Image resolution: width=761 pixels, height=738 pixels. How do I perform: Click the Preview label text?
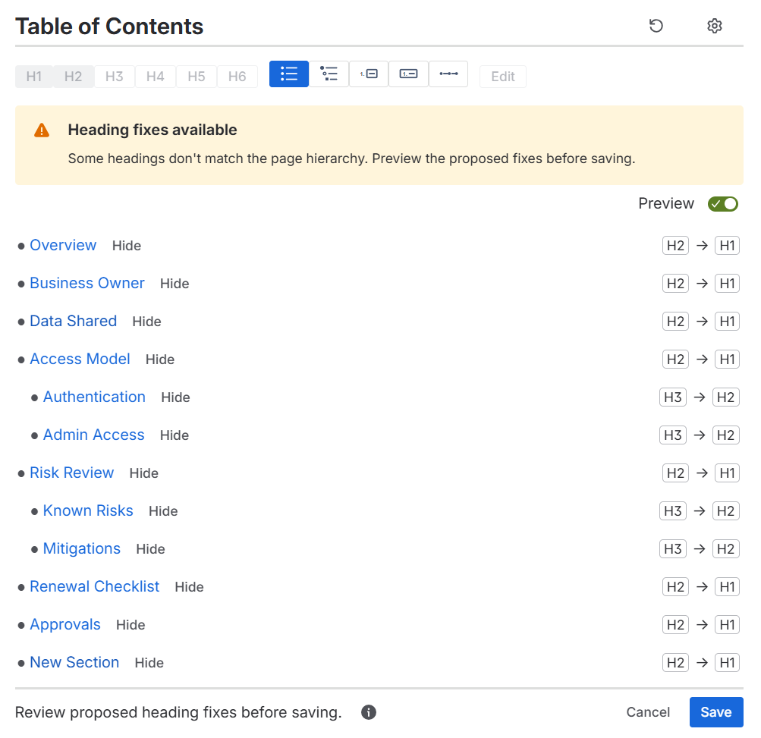pos(666,204)
